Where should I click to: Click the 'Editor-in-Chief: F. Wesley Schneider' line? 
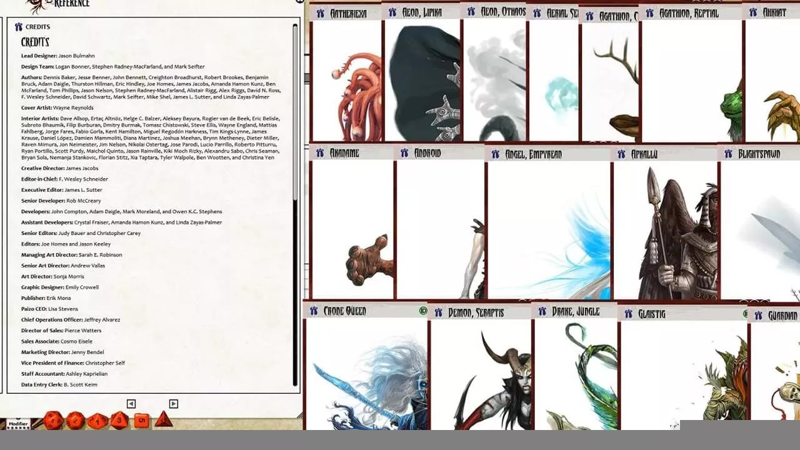tap(64, 179)
